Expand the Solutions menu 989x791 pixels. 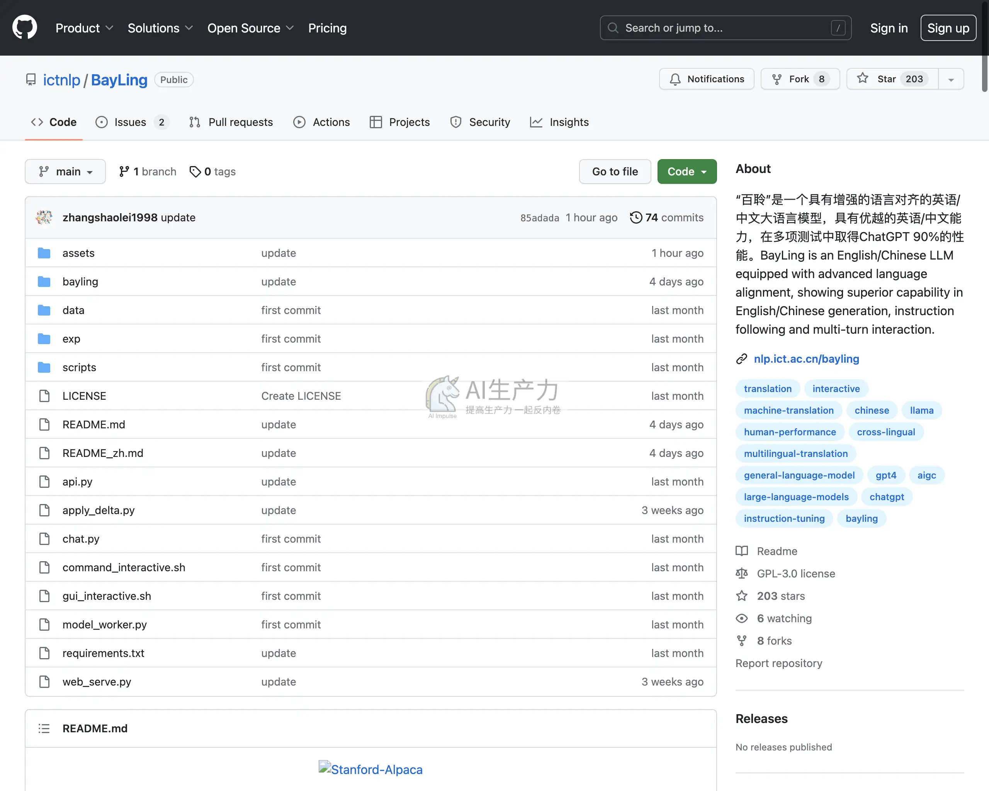click(160, 28)
